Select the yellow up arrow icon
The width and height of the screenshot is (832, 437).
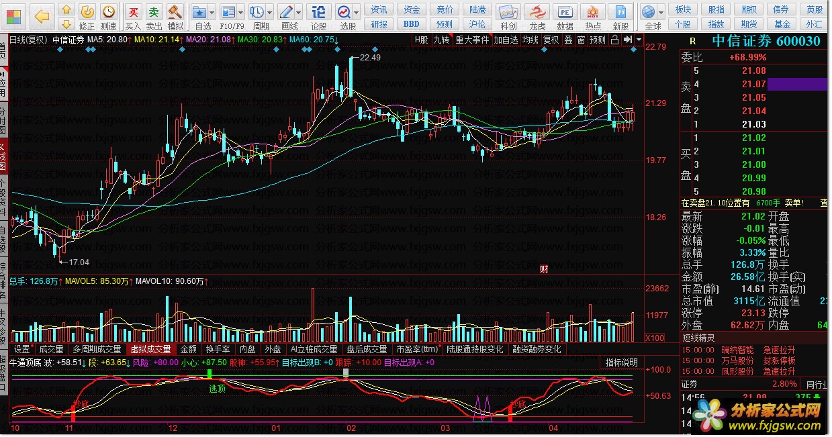[66, 9]
